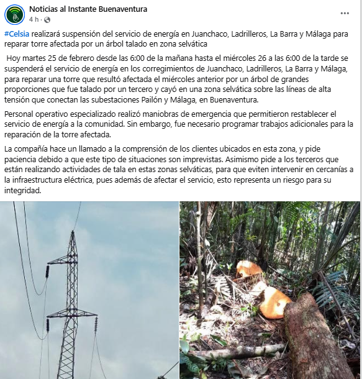Click the paragraph starting 'Personal operativo especializado'
The image size is (362, 379).
tap(179, 124)
